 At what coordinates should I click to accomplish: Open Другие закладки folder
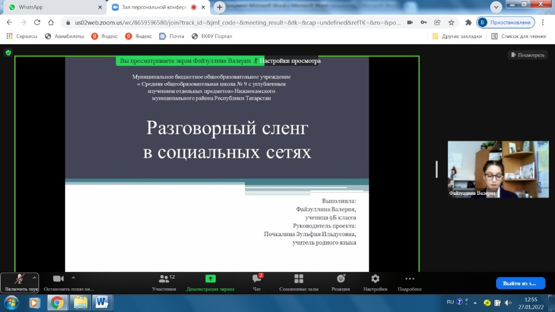457,36
